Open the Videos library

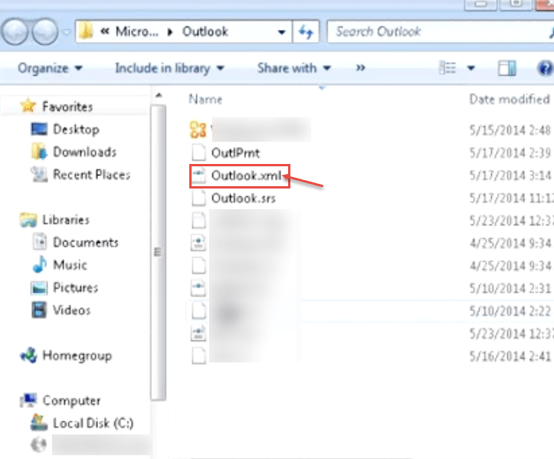[x=72, y=310]
